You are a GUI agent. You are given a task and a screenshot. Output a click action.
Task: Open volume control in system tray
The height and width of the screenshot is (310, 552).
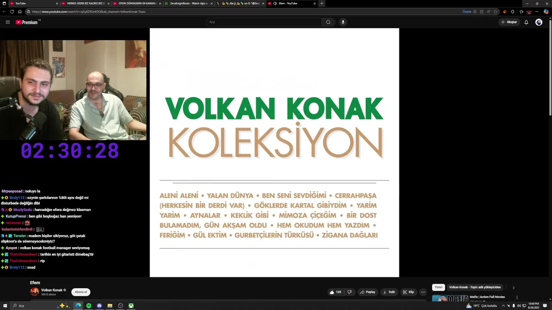coord(519,306)
